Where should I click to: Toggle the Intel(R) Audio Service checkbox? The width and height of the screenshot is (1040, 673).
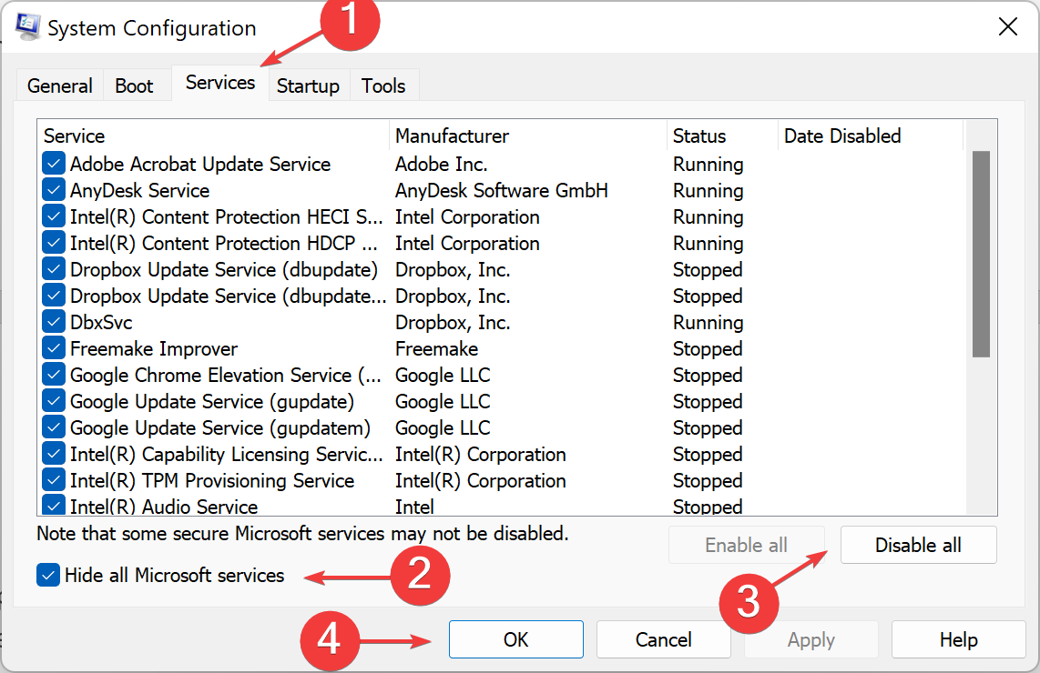pyautogui.click(x=53, y=506)
